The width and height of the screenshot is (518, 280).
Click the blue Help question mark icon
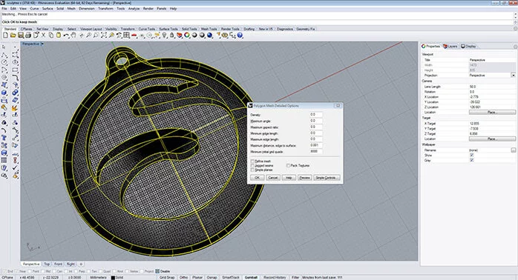[240, 36]
